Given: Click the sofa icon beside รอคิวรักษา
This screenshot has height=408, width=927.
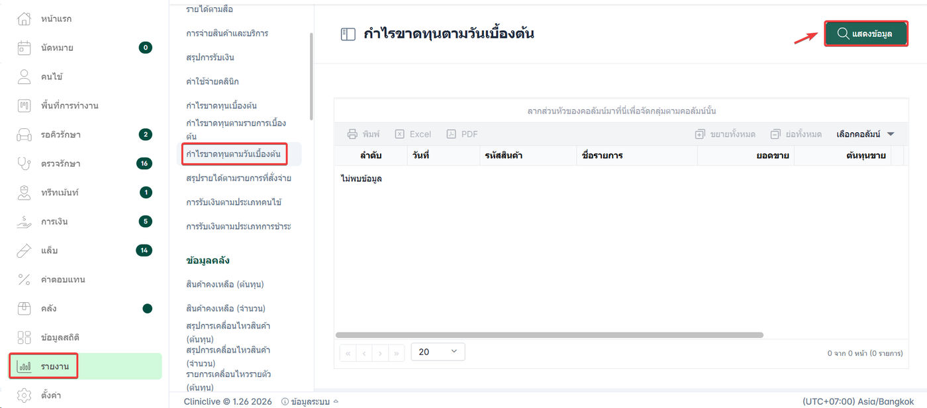Looking at the screenshot, I should pyautogui.click(x=24, y=134).
